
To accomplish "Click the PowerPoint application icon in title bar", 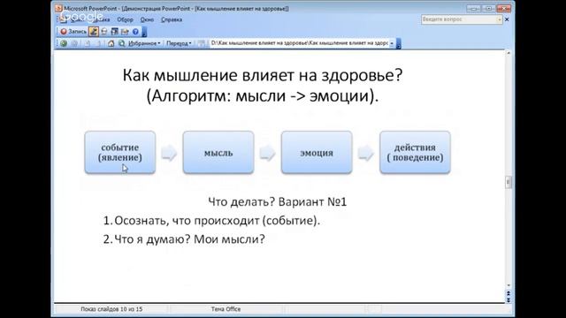I will pyautogui.click(x=59, y=8).
